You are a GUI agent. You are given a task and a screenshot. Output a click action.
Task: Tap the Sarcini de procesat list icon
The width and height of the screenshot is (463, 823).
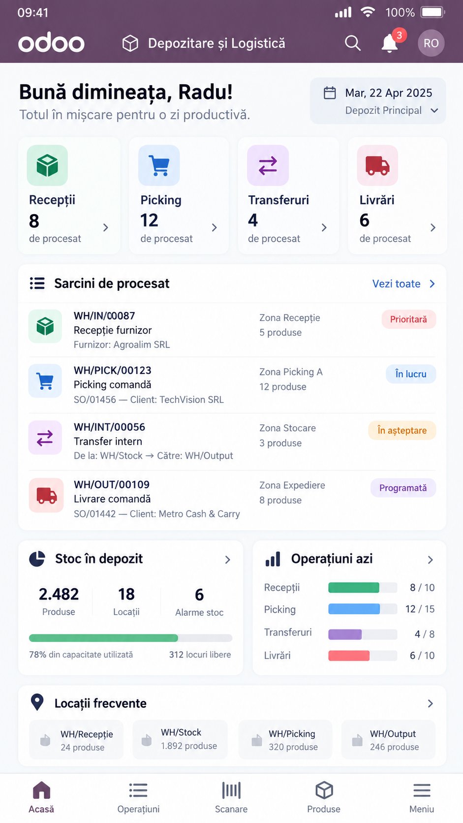click(x=37, y=284)
